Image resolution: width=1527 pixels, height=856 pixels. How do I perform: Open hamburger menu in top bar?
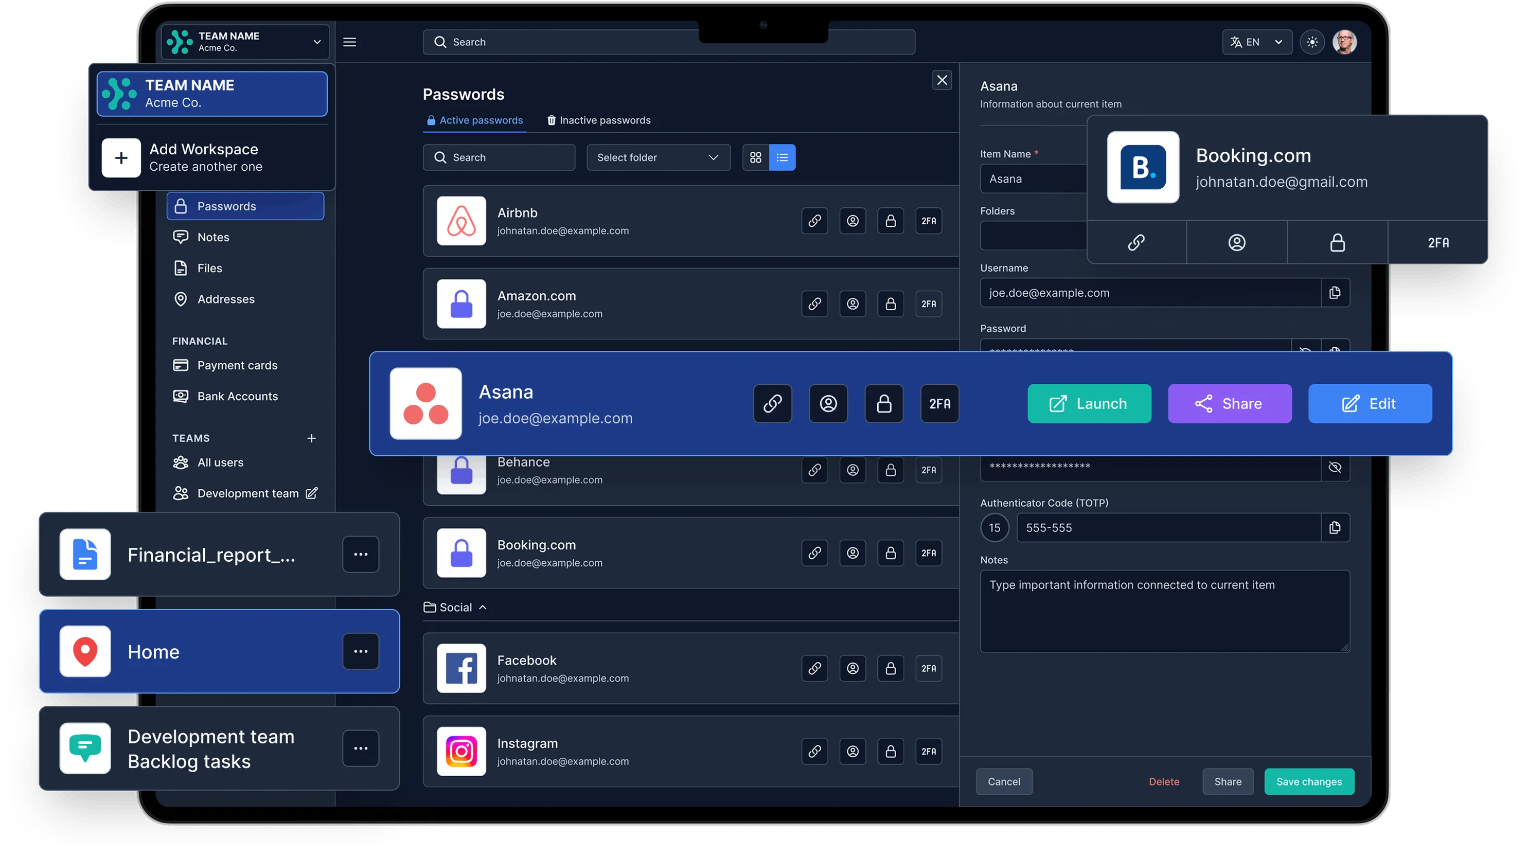[x=350, y=42]
